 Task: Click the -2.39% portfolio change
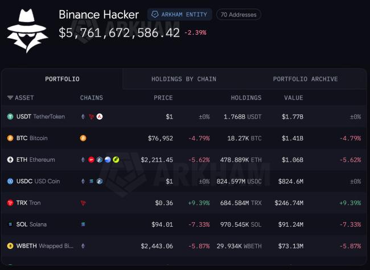tap(195, 32)
